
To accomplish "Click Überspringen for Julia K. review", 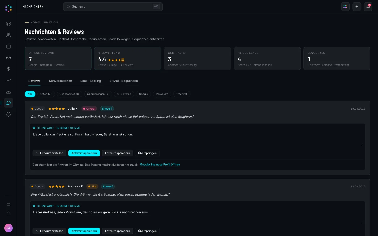I will coord(147,153).
